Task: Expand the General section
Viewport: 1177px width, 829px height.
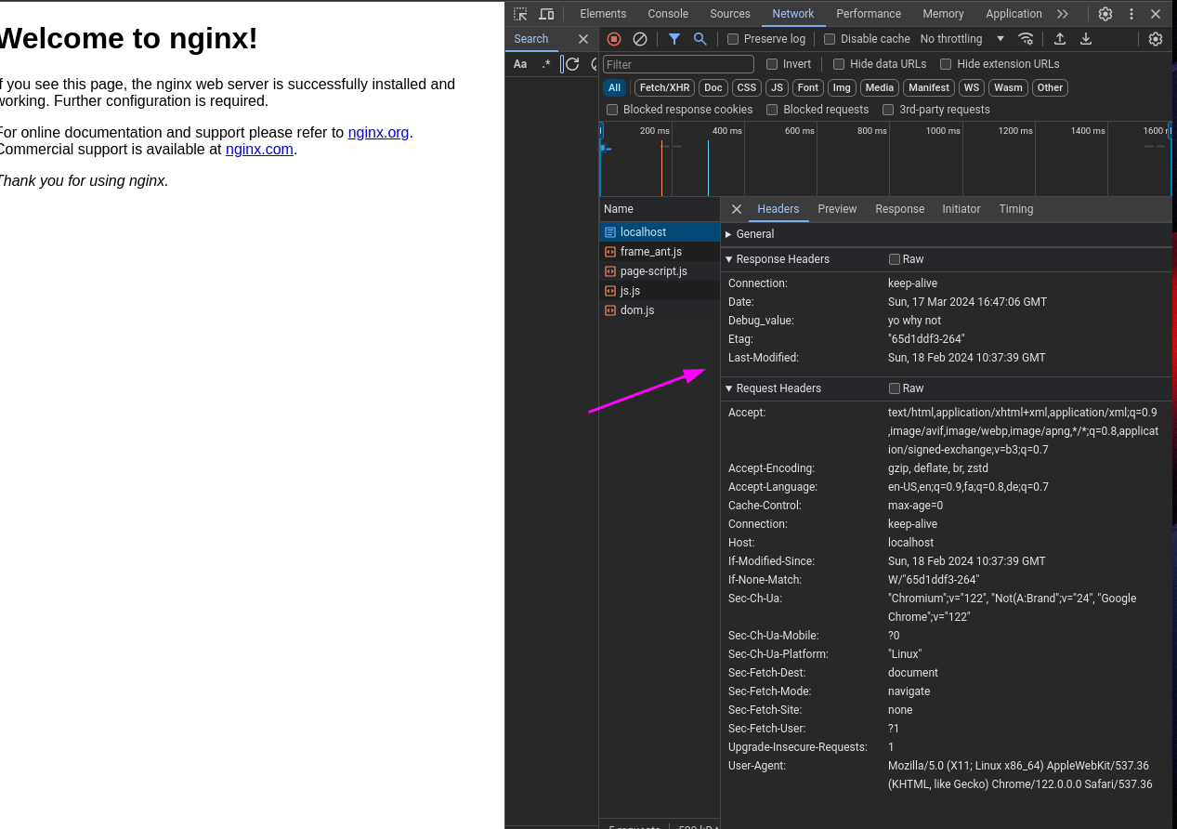Action: coord(728,234)
